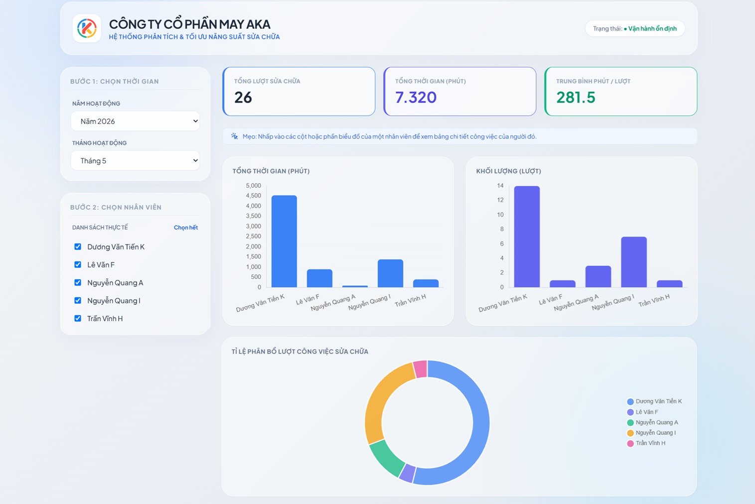Viewport: 755px width, 504px height.
Task: Click the value 7.320
Action: click(x=416, y=97)
